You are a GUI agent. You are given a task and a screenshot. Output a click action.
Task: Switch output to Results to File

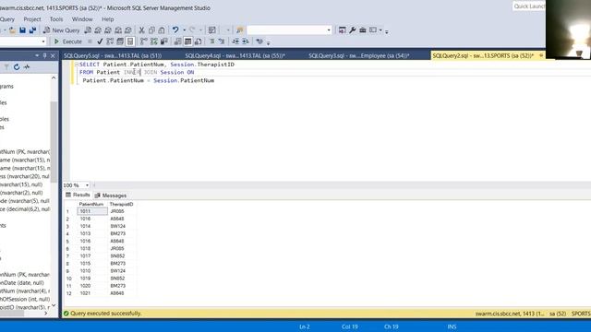(x=198, y=41)
